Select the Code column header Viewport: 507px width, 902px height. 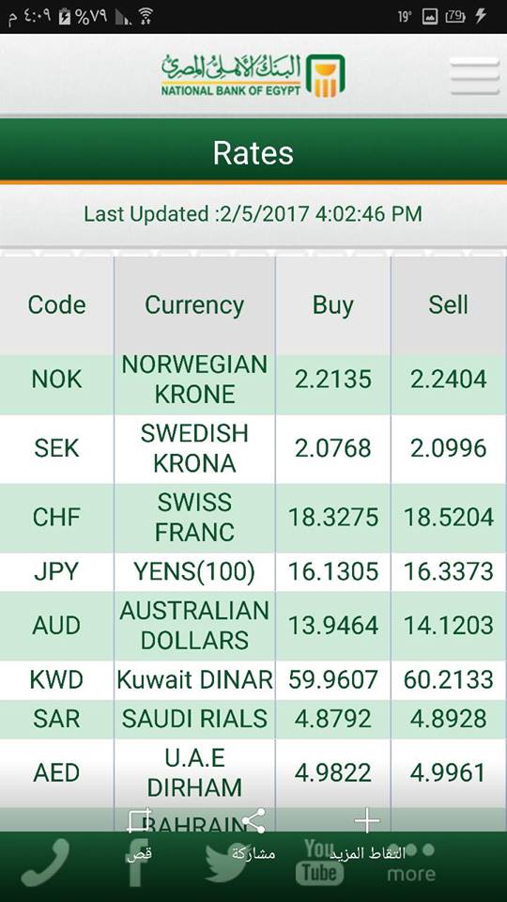click(57, 304)
